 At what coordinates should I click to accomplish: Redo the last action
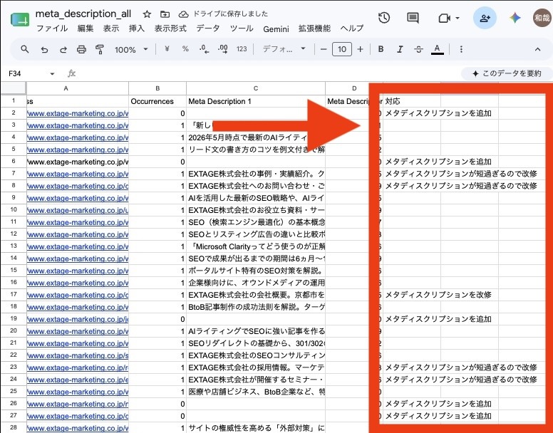[63, 50]
